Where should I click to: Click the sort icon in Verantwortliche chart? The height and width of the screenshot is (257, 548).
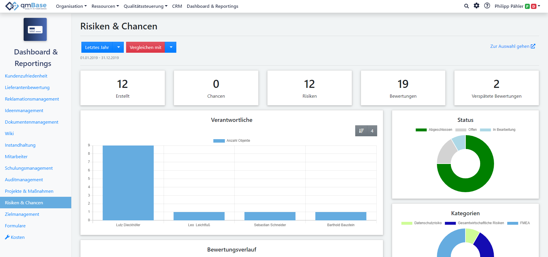361,131
